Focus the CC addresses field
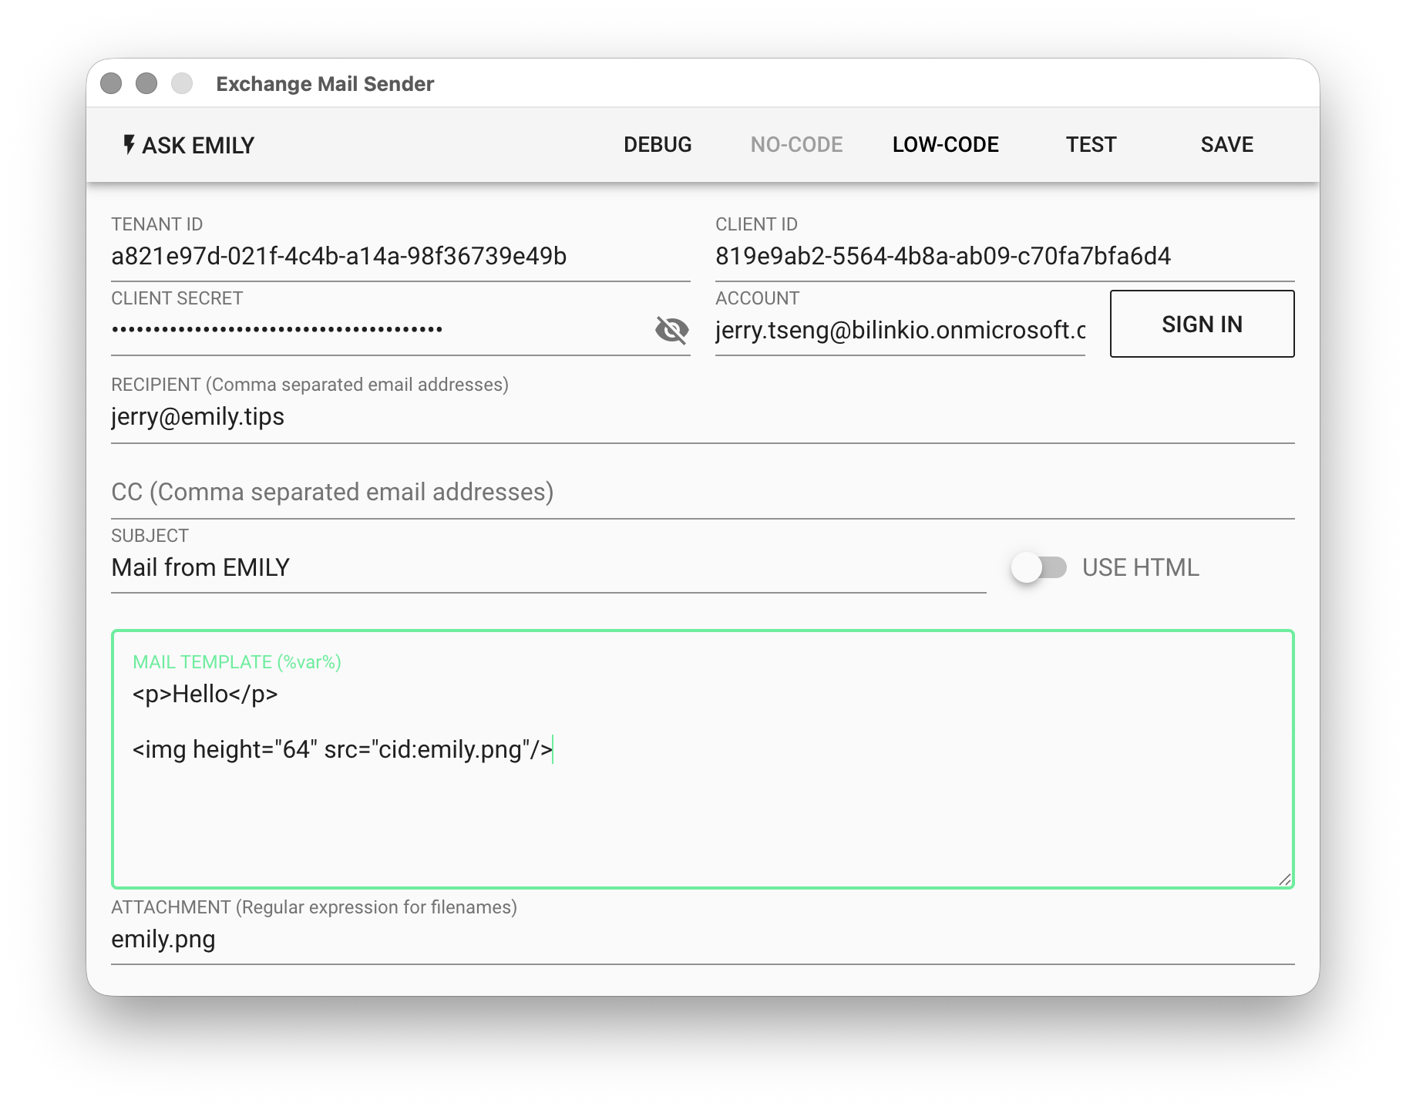 [701, 492]
